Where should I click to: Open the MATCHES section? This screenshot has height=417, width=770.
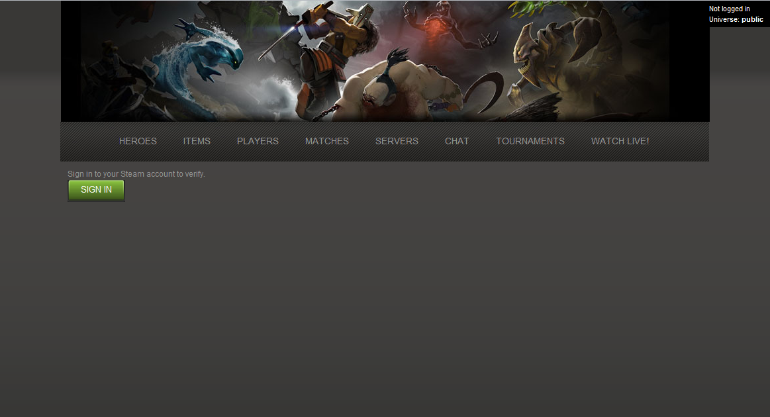click(326, 141)
